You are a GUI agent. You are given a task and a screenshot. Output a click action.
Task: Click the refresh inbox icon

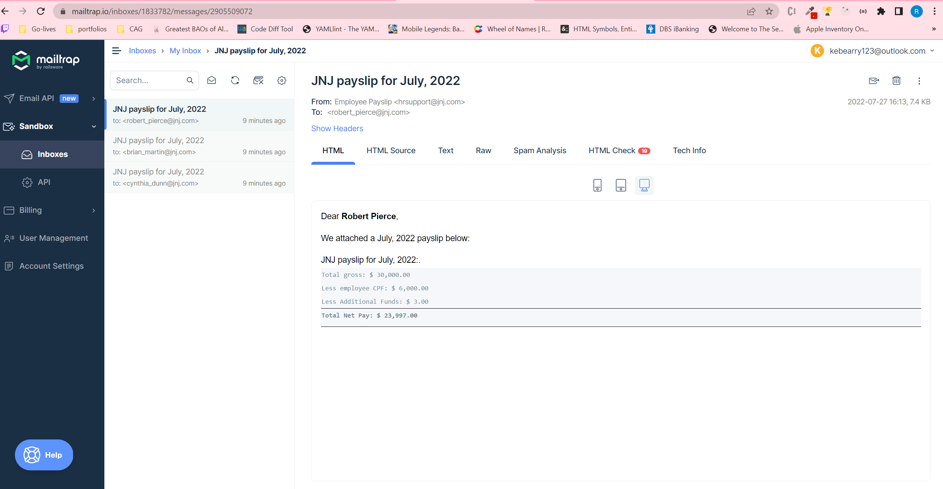point(235,80)
